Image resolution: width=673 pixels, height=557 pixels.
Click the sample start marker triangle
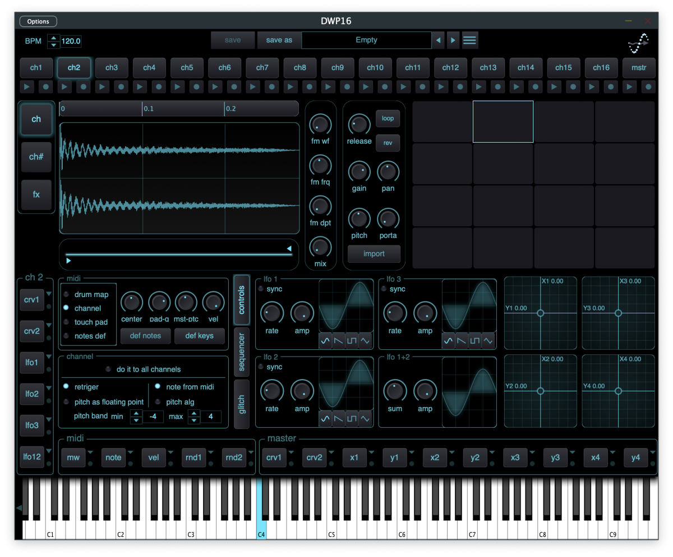click(x=68, y=260)
